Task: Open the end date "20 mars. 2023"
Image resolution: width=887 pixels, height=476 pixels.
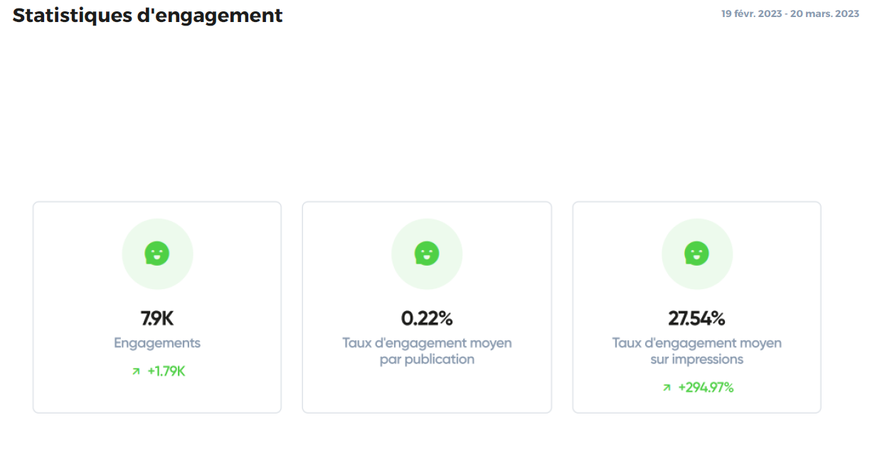Action: coord(825,13)
